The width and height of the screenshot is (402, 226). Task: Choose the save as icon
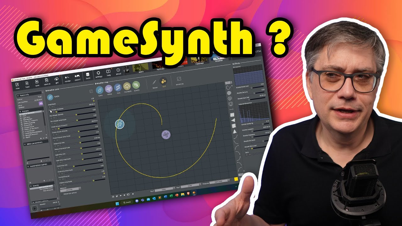click(47, 80)
